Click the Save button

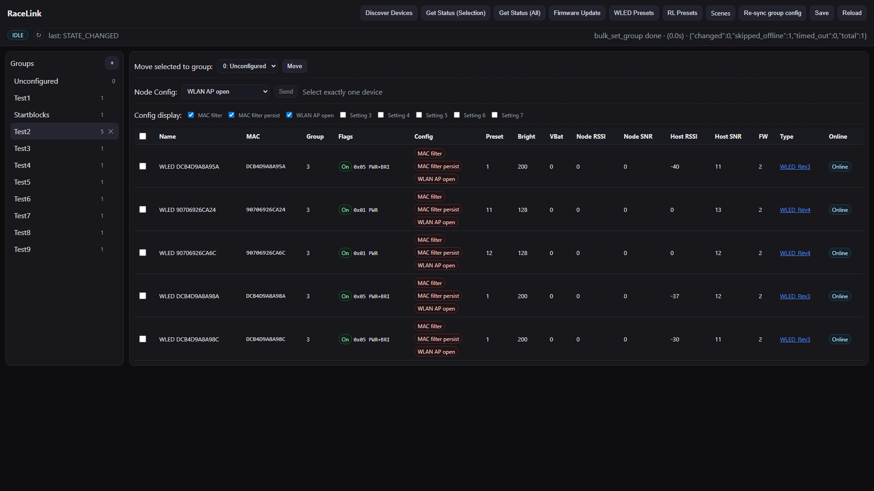point(822,13)
